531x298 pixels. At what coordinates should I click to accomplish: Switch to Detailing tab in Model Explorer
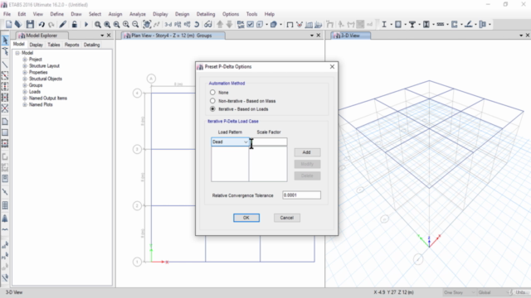click(x=92, y=45)
